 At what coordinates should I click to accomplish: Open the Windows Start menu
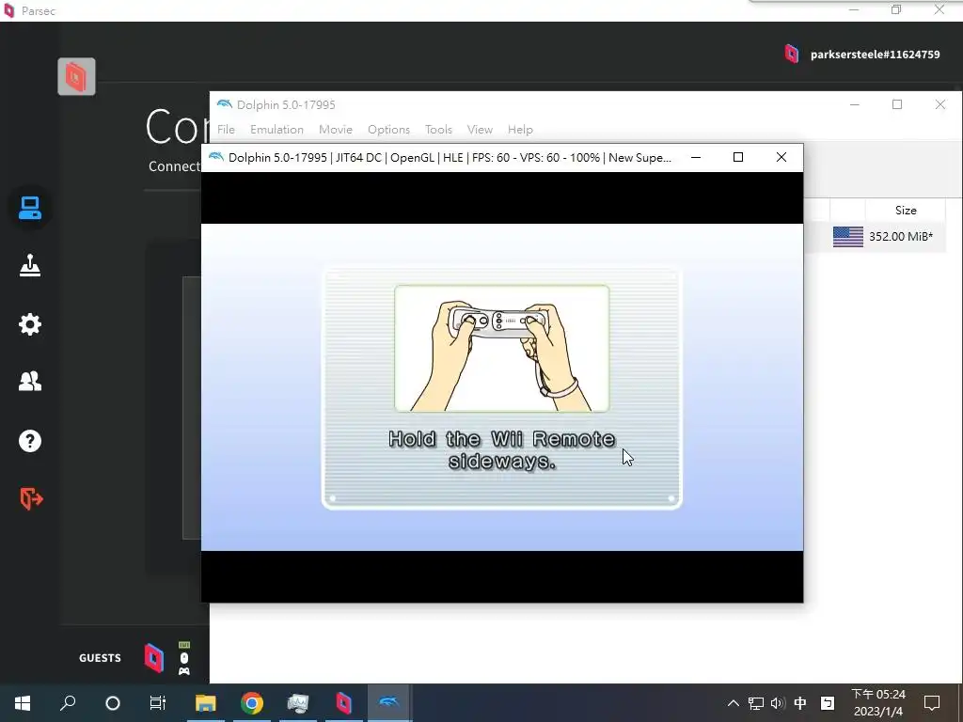point(23,703)
